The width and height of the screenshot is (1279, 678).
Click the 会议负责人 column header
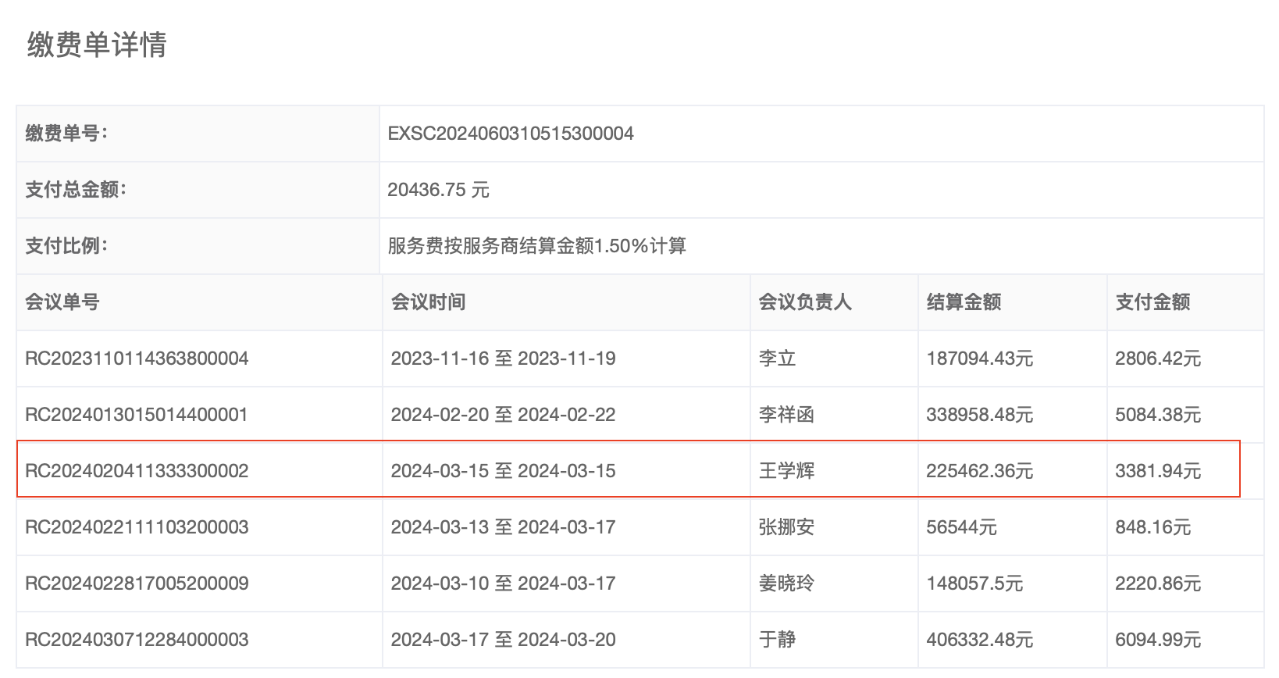pyautogui.click(x=805, y=302)
